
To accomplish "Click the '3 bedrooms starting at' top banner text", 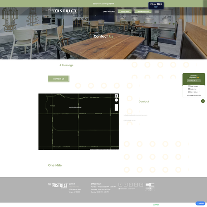I will tap(103, 4).
